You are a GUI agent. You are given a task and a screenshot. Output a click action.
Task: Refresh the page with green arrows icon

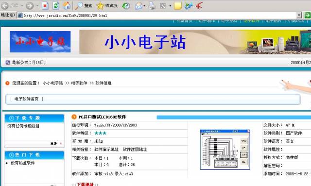click(x=56, y=6)
